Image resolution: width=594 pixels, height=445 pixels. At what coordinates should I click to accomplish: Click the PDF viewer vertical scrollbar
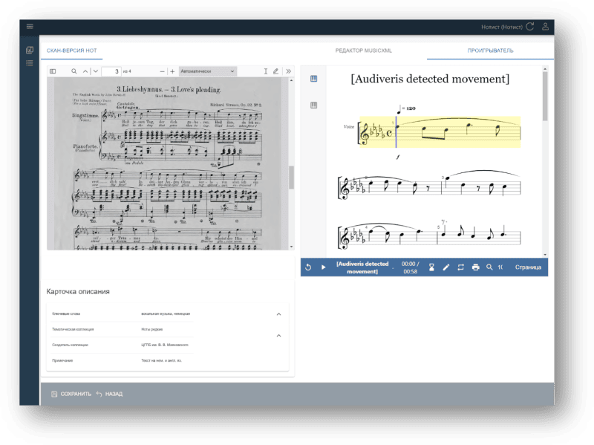coord(291,177)
